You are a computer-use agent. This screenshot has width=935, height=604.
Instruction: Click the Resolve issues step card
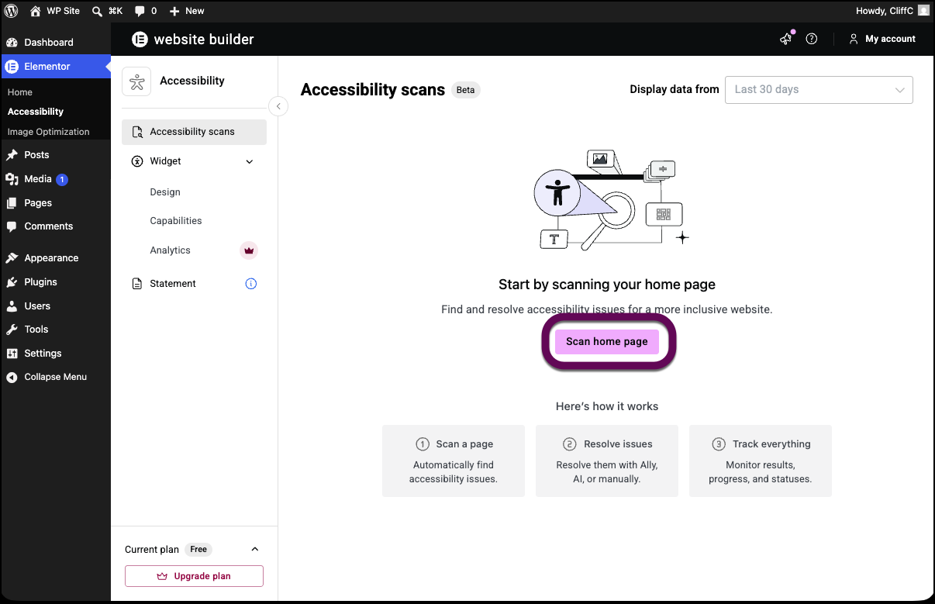click(607, 461)
